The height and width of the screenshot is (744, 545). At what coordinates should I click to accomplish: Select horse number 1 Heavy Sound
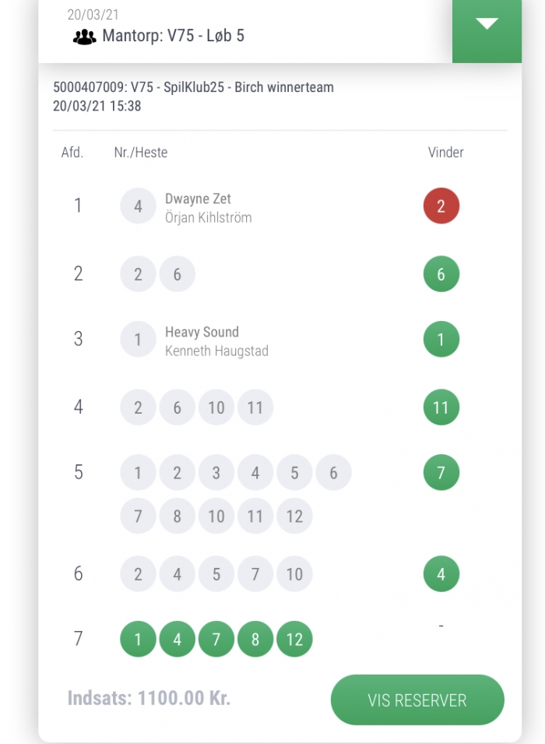[138, 340]
